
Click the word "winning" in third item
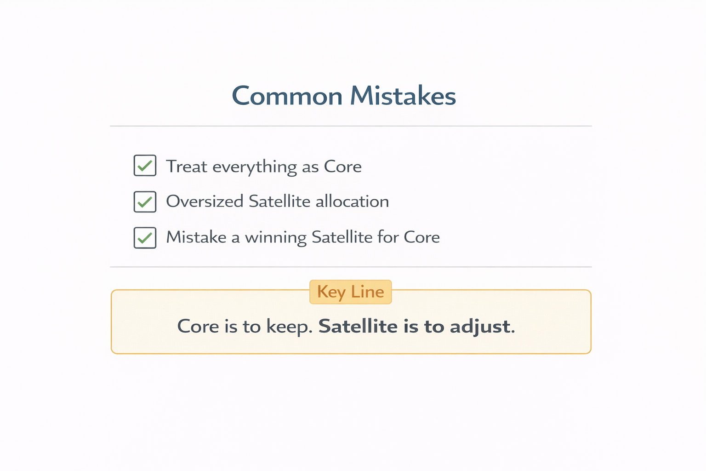(275, 238)
